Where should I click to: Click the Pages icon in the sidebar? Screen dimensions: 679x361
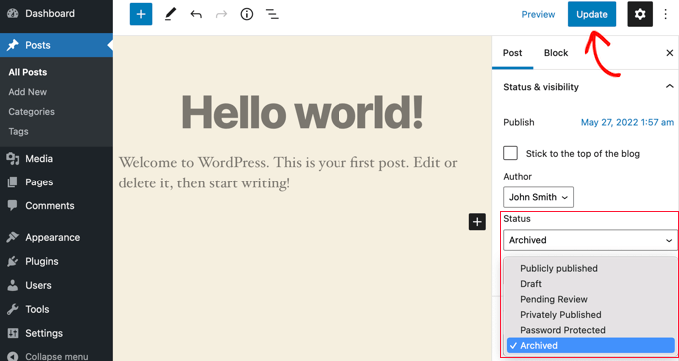13,182
